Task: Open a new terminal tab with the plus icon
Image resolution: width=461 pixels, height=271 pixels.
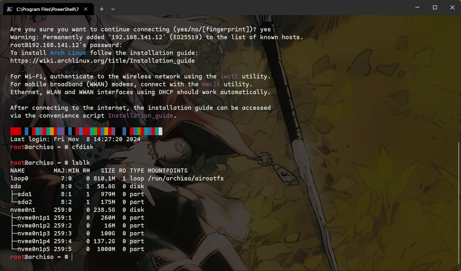Action: point(101,9)
